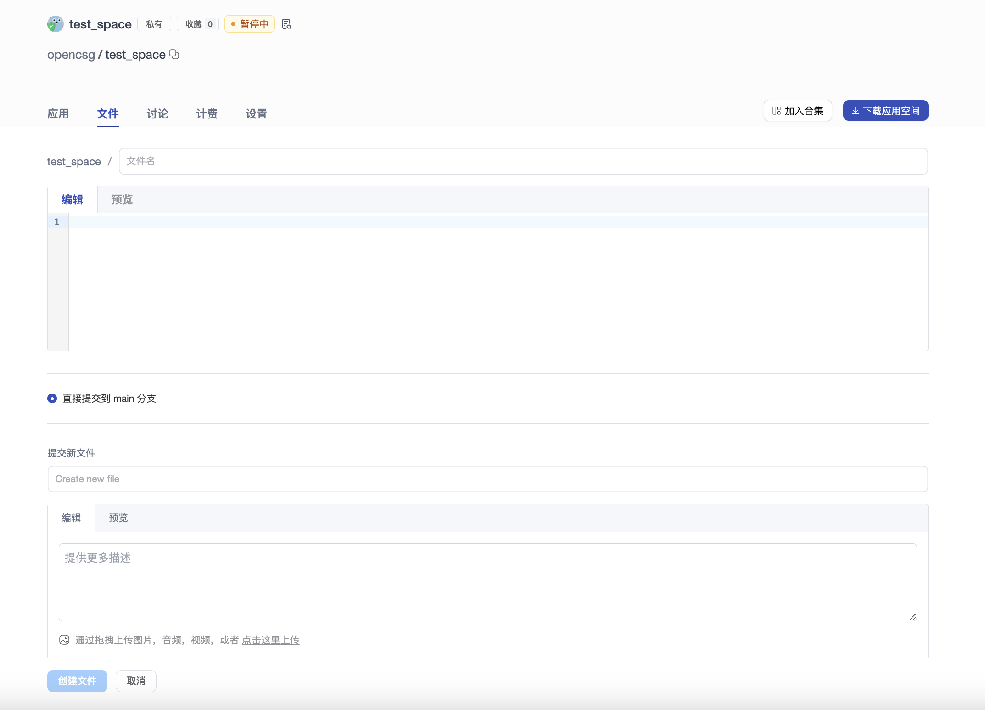Select 直接提交到 main 分支 option

coord(52,398)
